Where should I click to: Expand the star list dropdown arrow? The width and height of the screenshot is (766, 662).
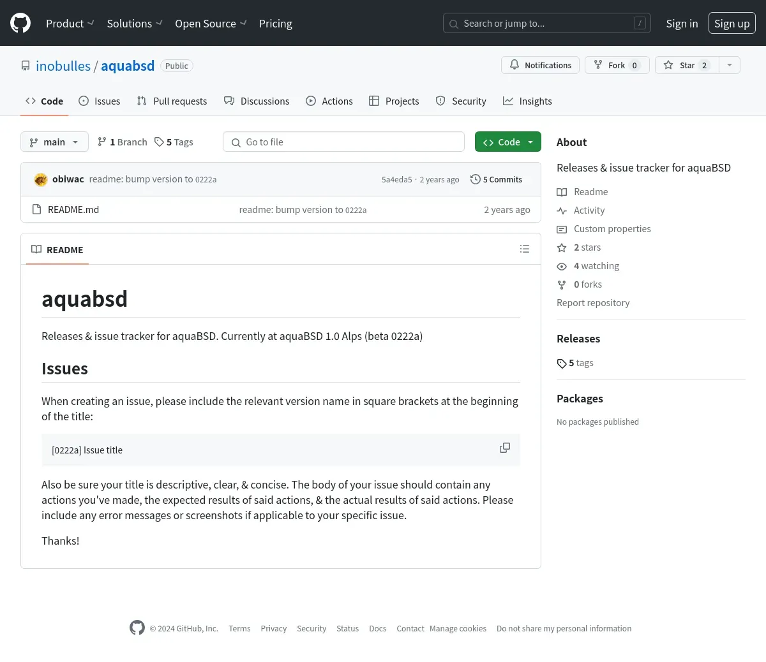point(730,65)
